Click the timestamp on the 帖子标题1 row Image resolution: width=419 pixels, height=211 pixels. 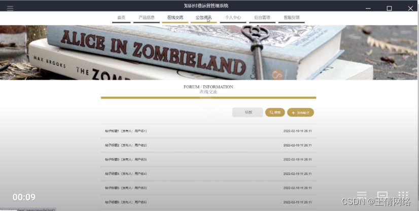click(297, 131)
